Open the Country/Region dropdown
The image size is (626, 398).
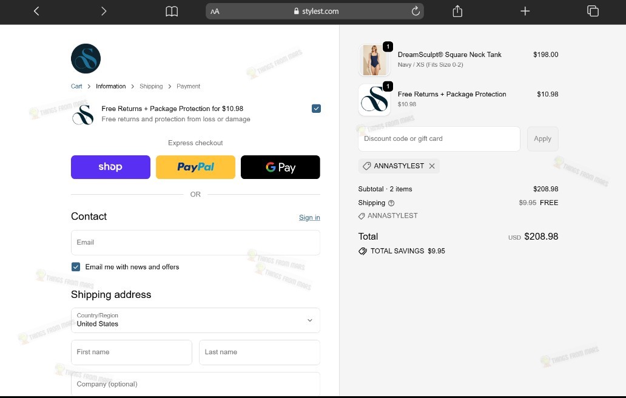(195, 320)
